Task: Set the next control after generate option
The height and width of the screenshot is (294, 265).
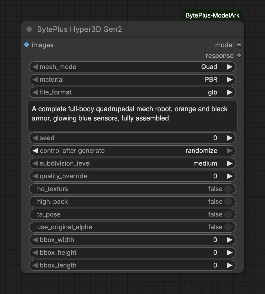Action: point(230,151)
